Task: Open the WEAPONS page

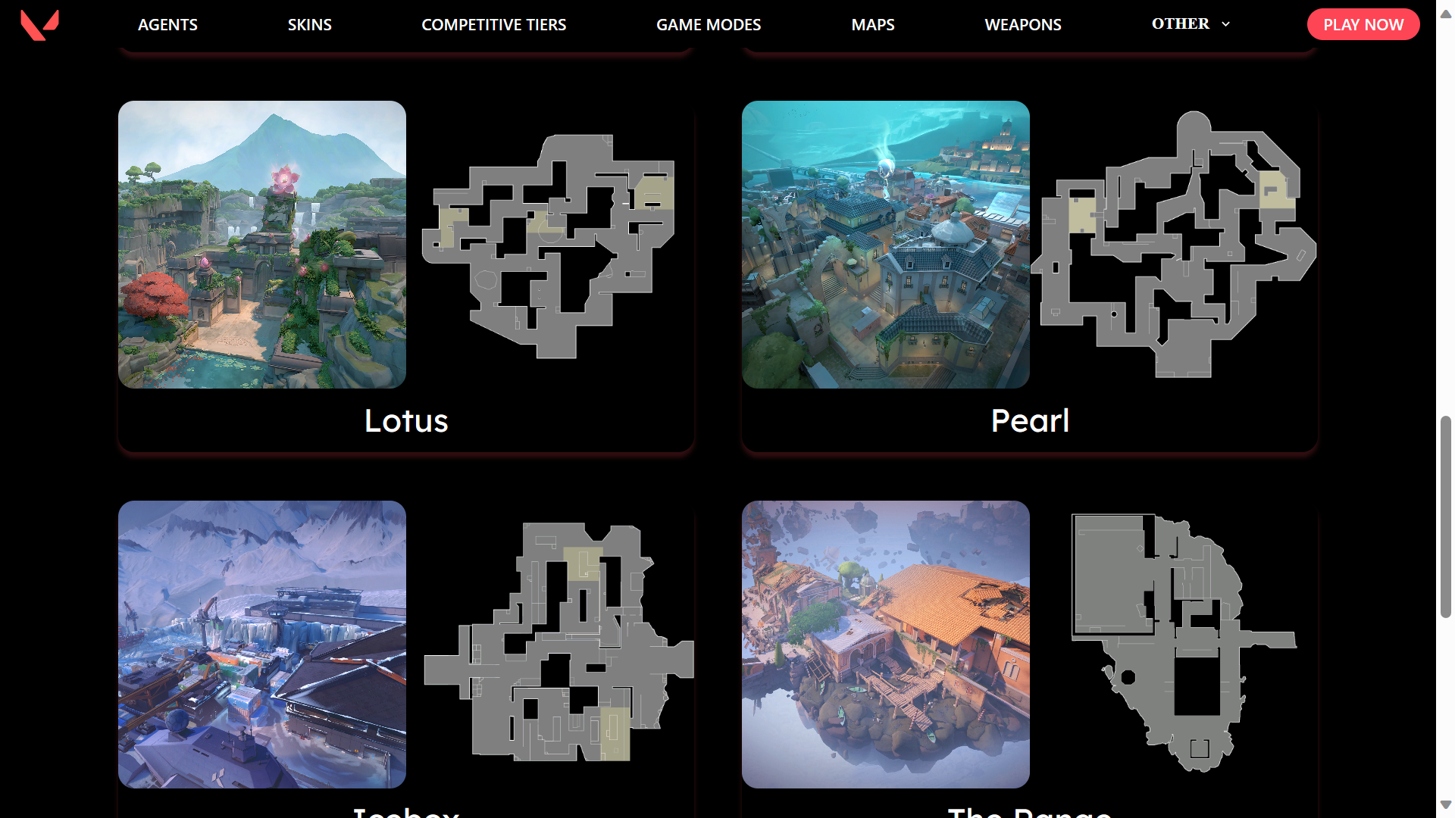Action: tap(1023, 24)
